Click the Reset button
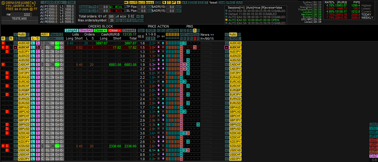 213,2
